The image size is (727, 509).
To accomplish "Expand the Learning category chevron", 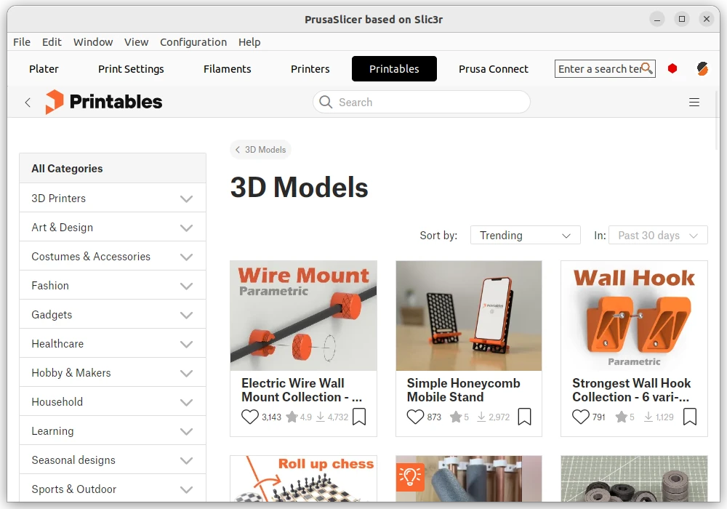I will pos(186,432).
